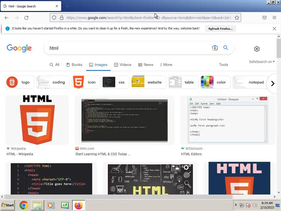This screenshot has height=211, width=281.
Task: Open the network tray icon
Action: click(242, 205)
